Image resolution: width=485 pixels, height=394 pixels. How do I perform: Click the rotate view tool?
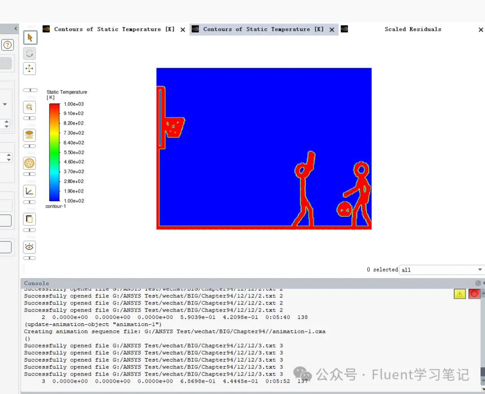pyautogui.click(x=30, y=54)
